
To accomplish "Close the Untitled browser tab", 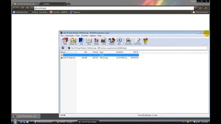I will tap(65, 4).
